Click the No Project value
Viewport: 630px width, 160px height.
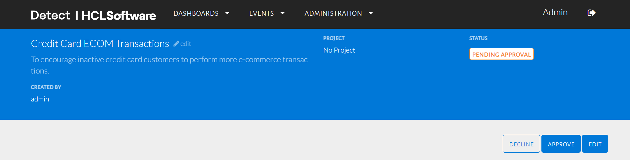pos(339,50)
